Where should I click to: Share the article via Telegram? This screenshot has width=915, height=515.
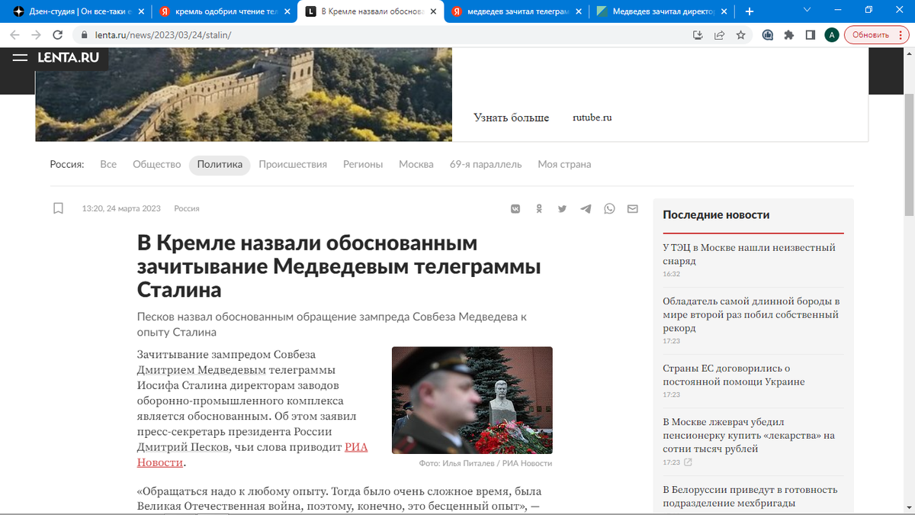click(x=586, y=208)
